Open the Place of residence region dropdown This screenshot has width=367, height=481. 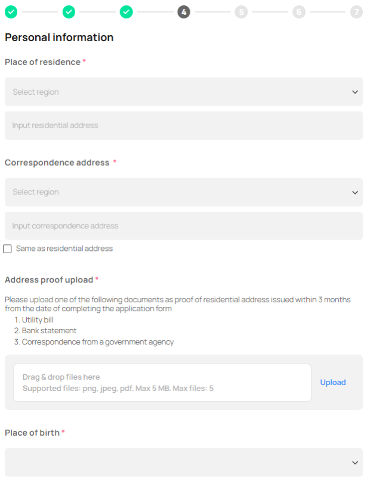click(x=179, y=92)
